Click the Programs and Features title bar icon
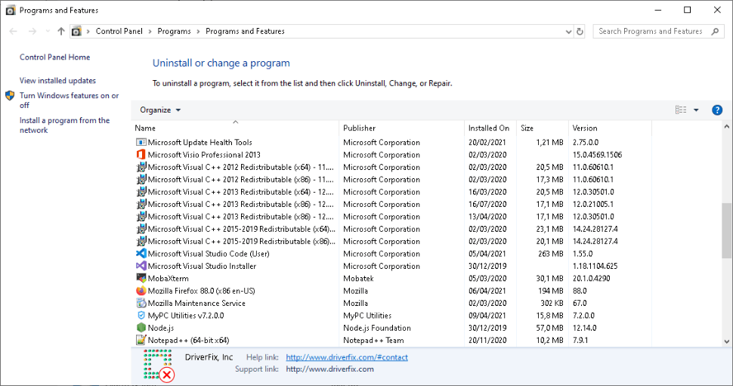Viewport: 733px width, 386px height. tap(11, 11)
